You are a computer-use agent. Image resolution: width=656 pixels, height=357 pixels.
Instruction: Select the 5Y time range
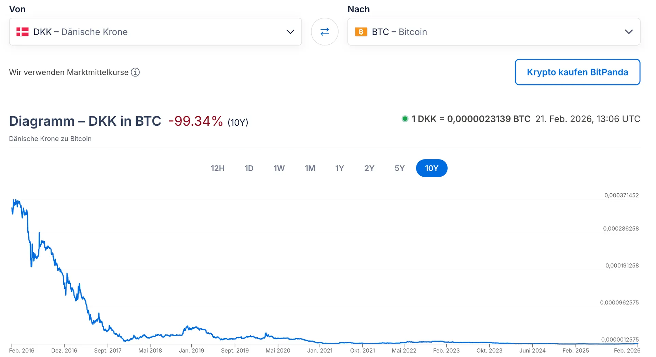399,168
